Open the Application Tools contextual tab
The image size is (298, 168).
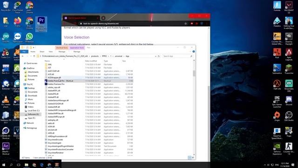click(77, 48)
